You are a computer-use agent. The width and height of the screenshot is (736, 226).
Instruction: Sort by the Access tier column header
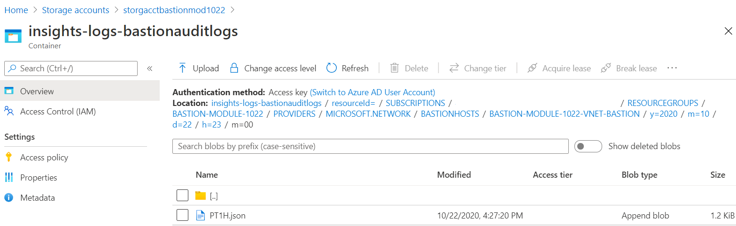point(553,175)
